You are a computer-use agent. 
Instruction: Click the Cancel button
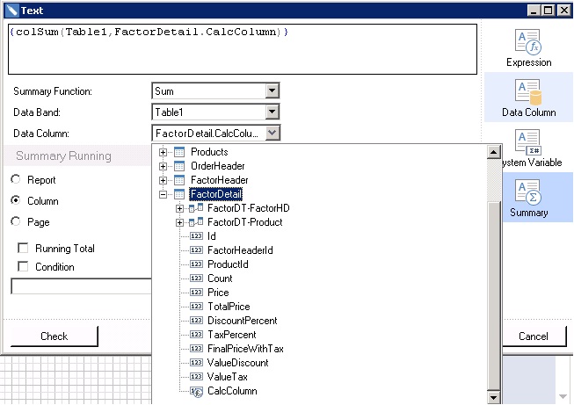pyautogui.click(x=533, y=336)
